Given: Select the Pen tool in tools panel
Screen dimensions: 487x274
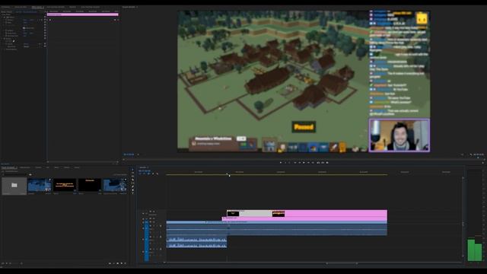Looking at the screenshot, I should pyautogui.click(x=132, y=186).
